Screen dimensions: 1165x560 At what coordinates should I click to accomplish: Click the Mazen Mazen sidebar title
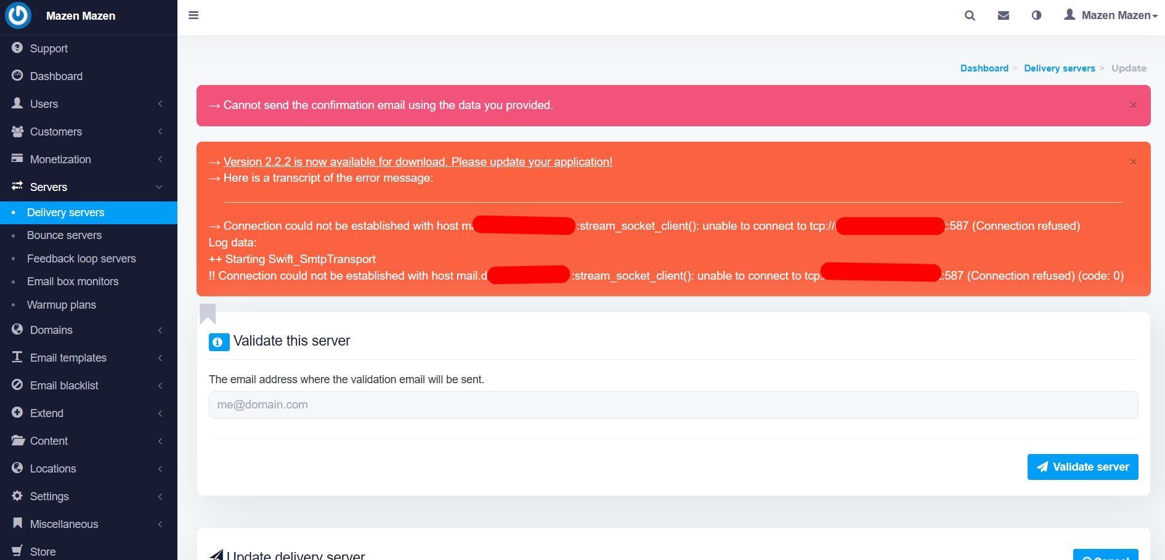point(81,16)
